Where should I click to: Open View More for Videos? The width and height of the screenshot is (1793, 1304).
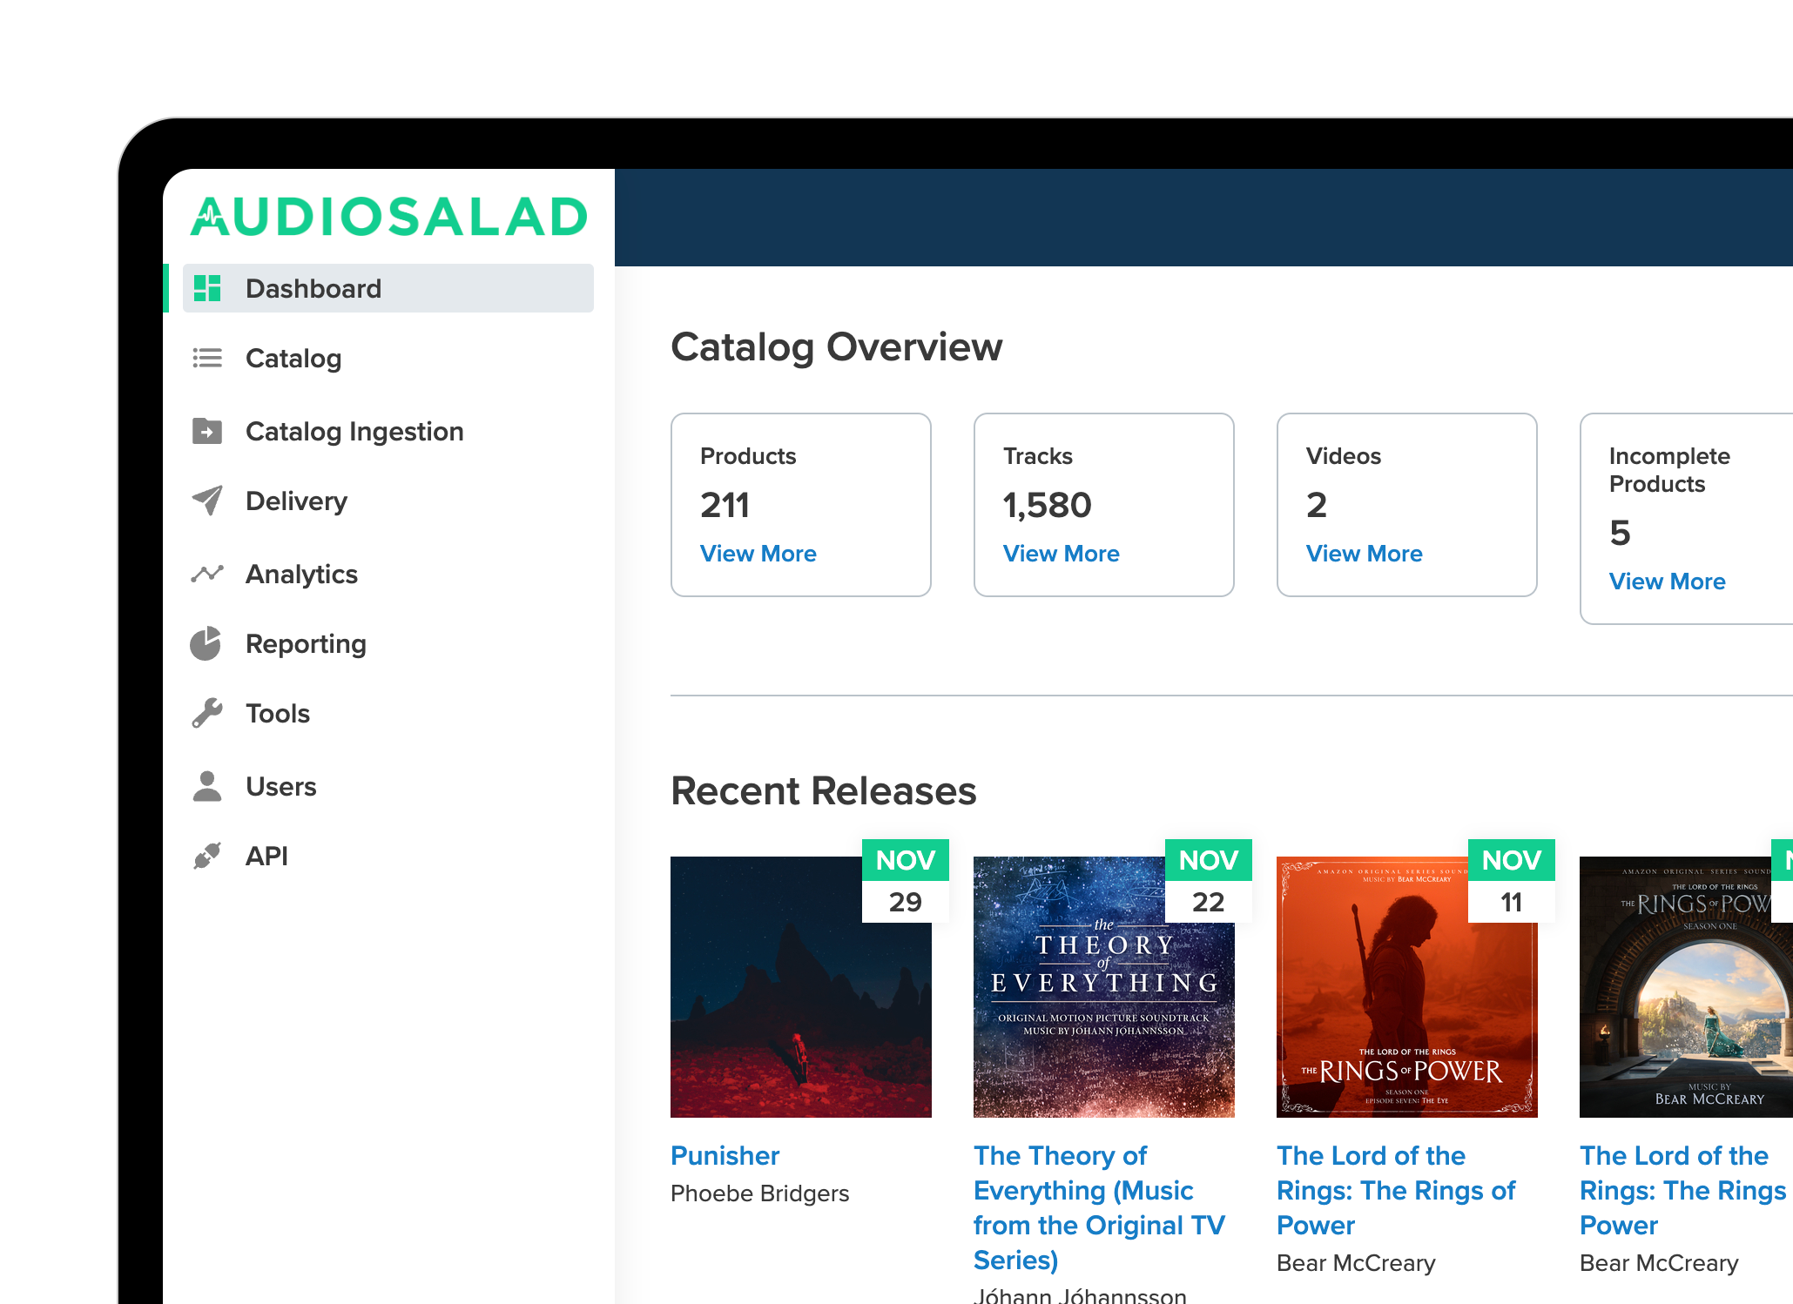1364,554
